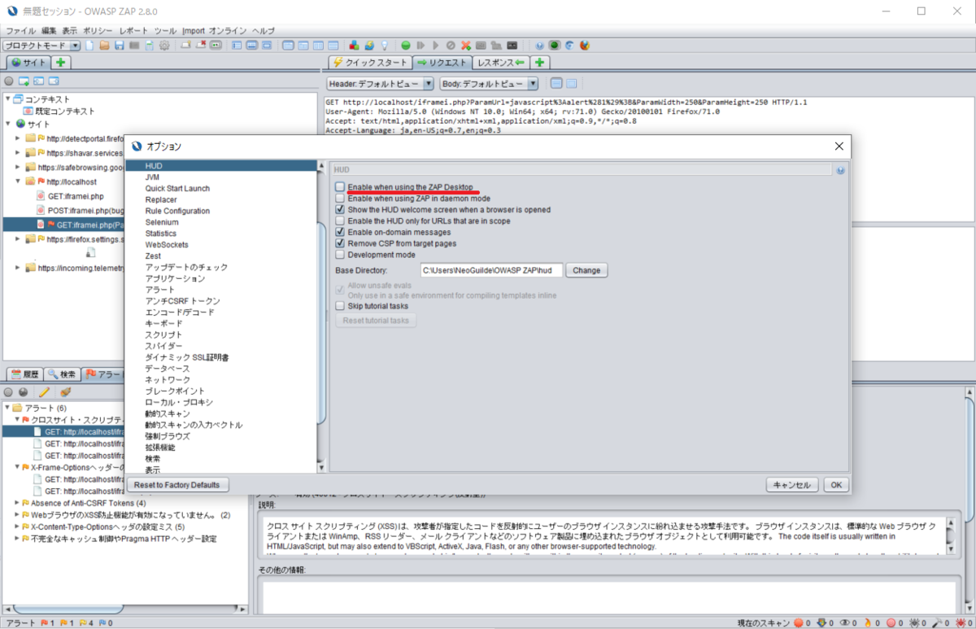Collapse the X-Frame-Options header alert group

16,467
